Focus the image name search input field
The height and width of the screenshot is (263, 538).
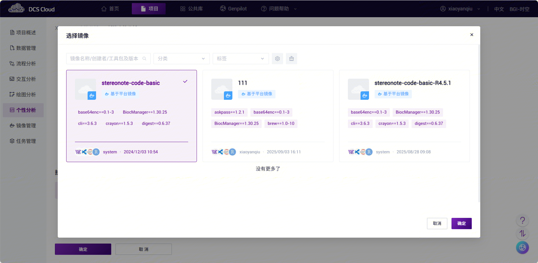click(104, 59)
